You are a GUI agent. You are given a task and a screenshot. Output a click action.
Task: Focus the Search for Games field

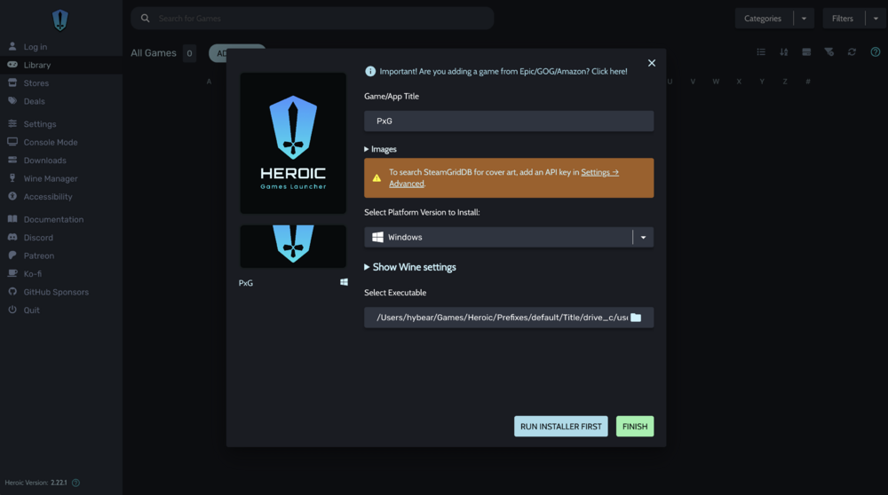coord(313,18)
